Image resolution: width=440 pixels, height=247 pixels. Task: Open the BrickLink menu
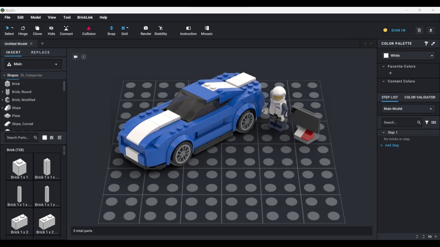[x=85, y=17]
